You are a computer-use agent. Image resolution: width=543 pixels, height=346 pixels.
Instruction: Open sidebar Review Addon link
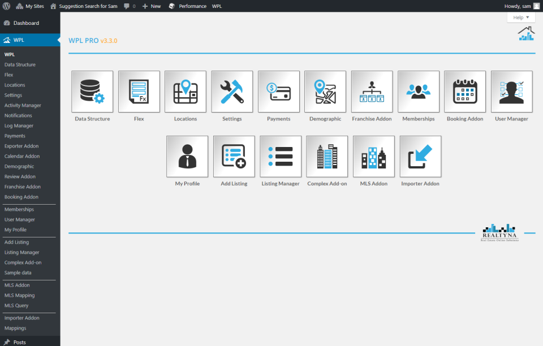pos(20,176)
